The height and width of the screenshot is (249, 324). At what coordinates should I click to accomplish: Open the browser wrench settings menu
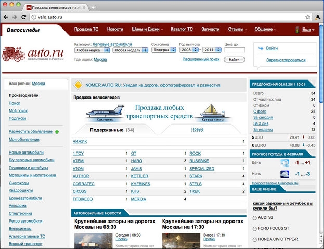tap(317, 17)
